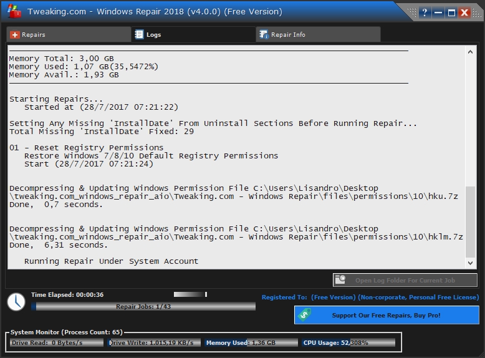The width and height of the screenshot is (485, 358).
Task: Click 'Start (28/7/2017 07:21:24)' log line
Action: tap(89, 163)
